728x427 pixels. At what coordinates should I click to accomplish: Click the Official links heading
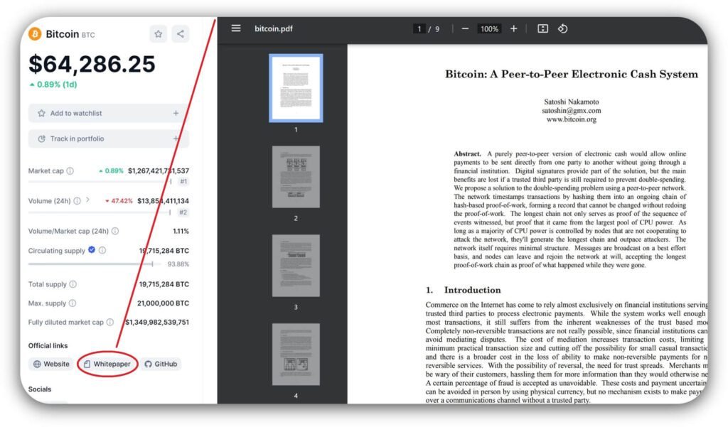point(48,346)
